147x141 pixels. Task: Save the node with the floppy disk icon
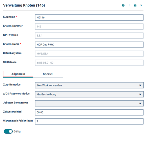tap(135, 5)
